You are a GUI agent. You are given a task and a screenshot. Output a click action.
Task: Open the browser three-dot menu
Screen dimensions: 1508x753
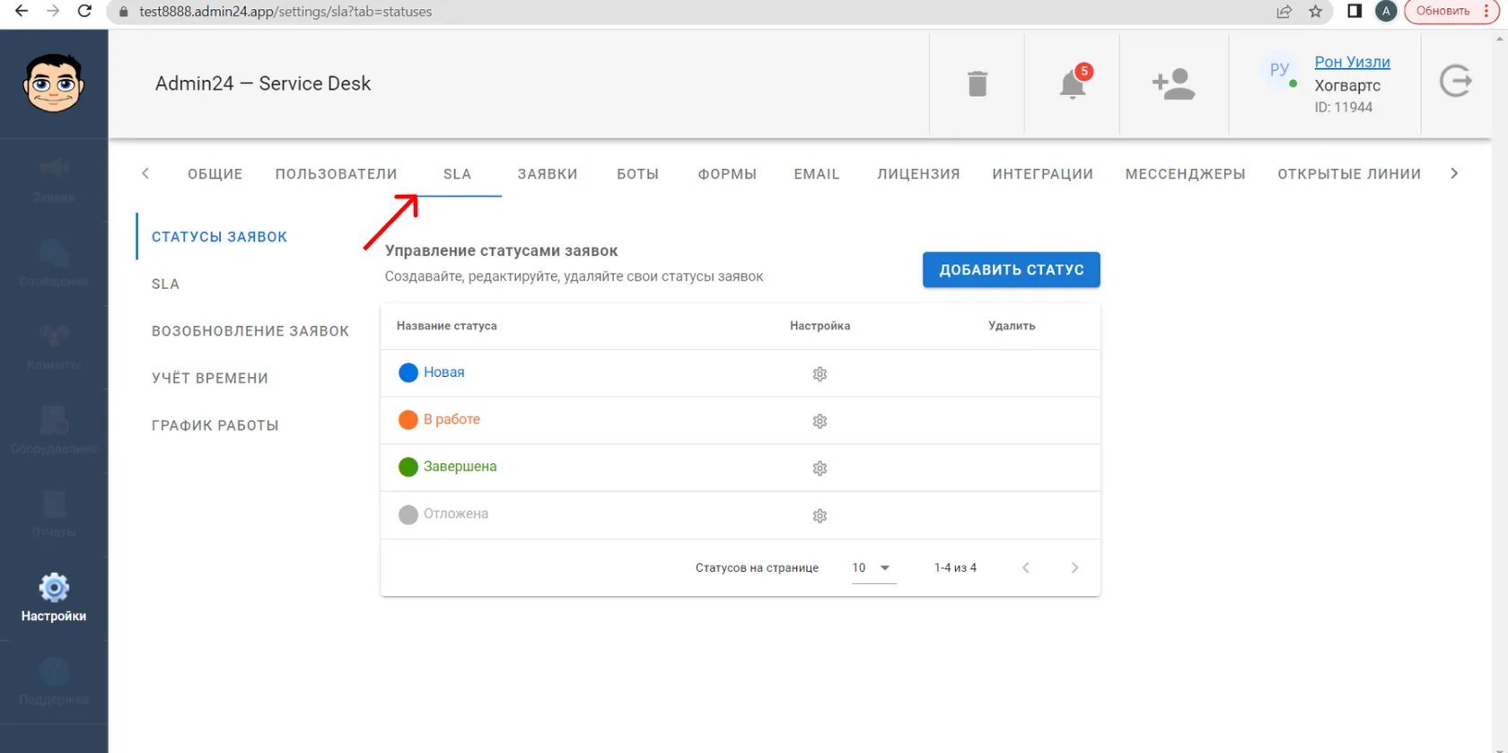click(1486, 11)
